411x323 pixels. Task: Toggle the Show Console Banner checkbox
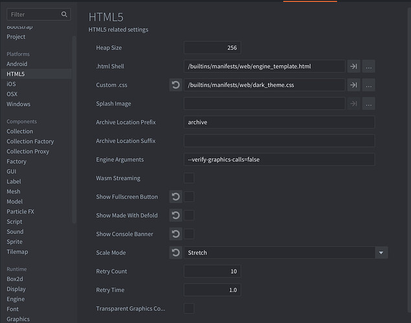tap(189, 234)
